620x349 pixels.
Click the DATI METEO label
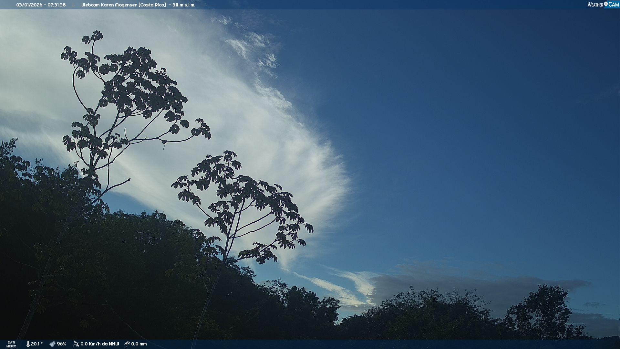pyautogui.click(x=11, y=344)
